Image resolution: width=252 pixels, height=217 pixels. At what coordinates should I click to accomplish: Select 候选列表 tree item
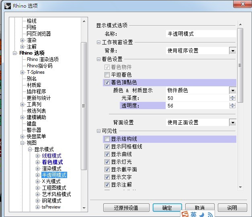[x=36, y=111]
